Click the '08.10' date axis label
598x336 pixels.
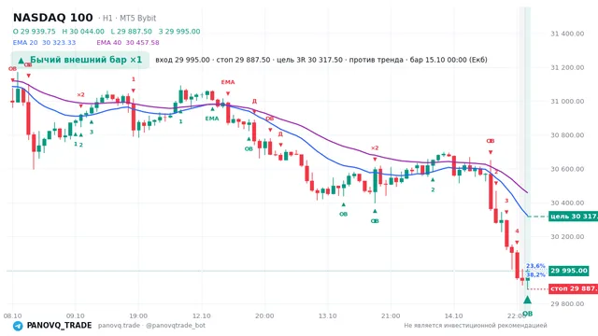(12, 315)
